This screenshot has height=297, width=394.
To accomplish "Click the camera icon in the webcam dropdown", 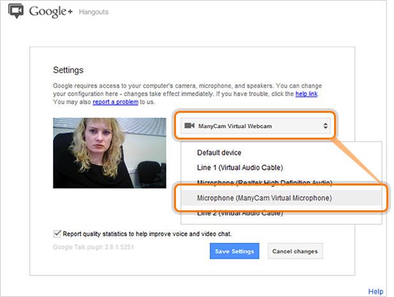I will tap(189, 126).
